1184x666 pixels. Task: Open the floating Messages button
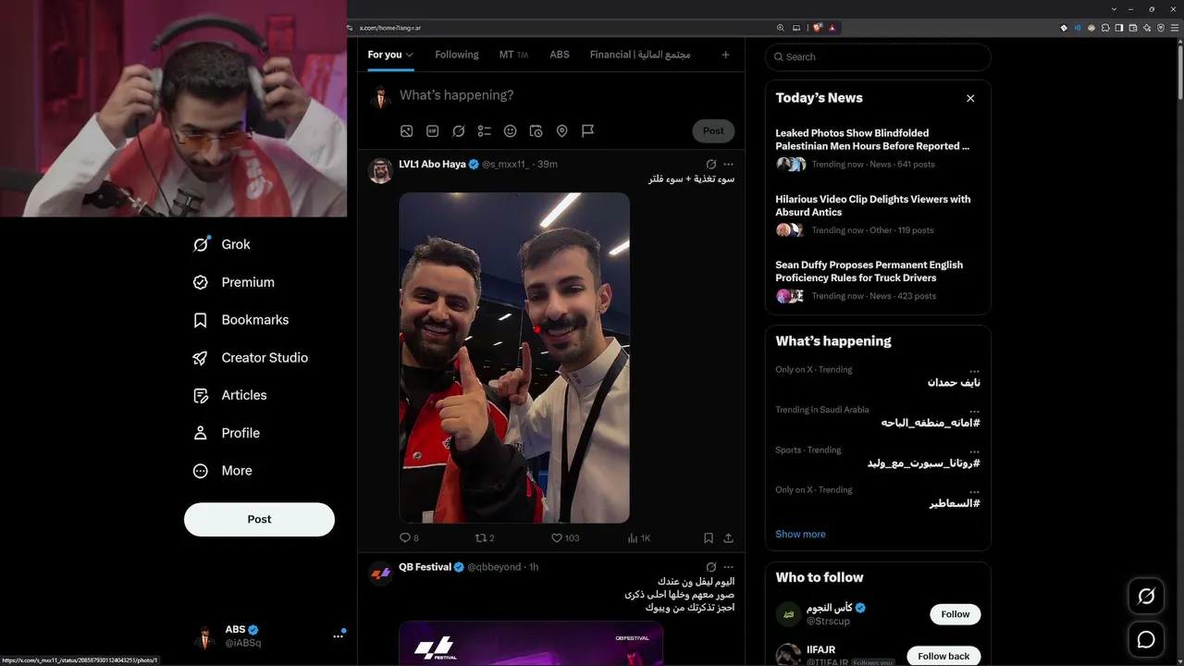point(1146,639)
